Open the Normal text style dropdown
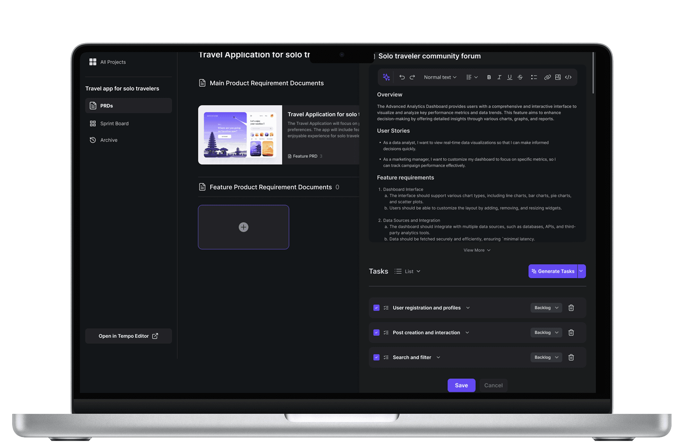 [440, 77]
